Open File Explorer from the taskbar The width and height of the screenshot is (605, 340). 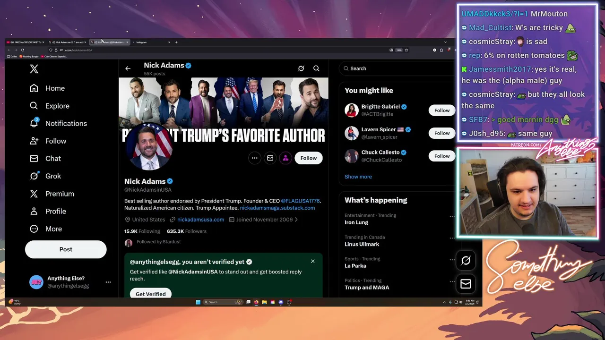(x=264, y=302)
